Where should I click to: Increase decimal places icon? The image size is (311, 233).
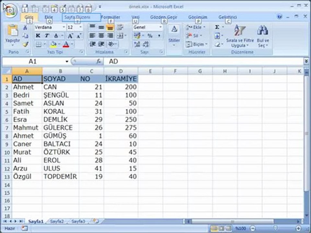(x=137, y=44)
